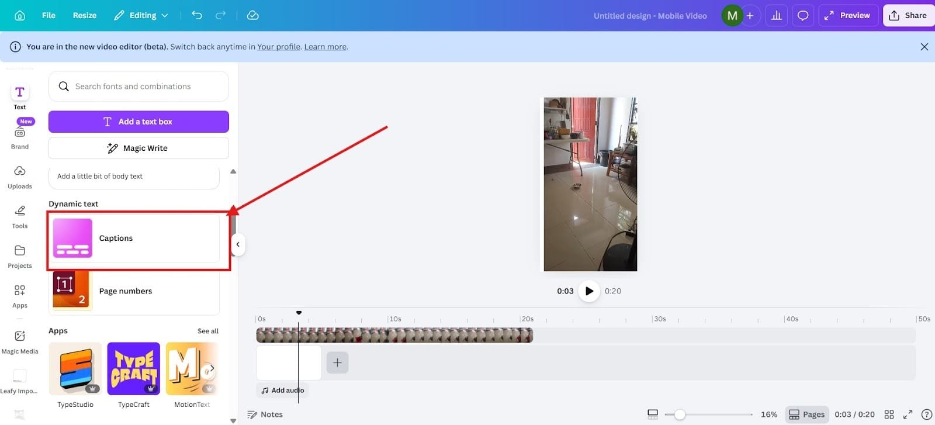935x425 pixels.
Task: Select the video canvas page
Action: pos(590,184)
